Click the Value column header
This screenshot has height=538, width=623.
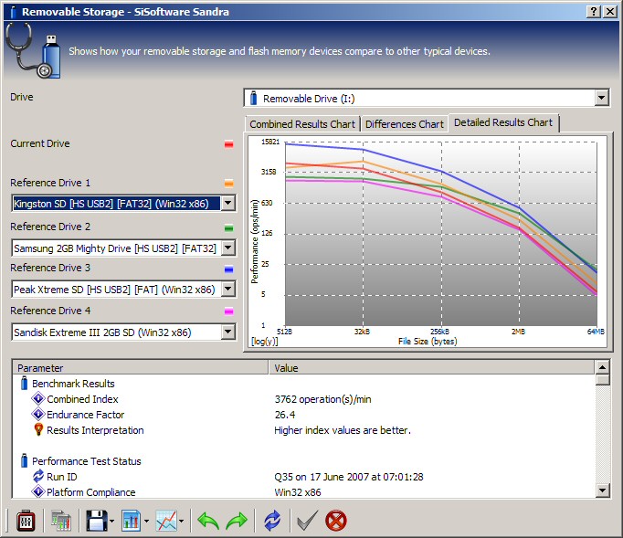pos(431,367)
